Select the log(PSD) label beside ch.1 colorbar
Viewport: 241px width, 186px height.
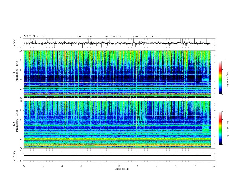point(228,79)
